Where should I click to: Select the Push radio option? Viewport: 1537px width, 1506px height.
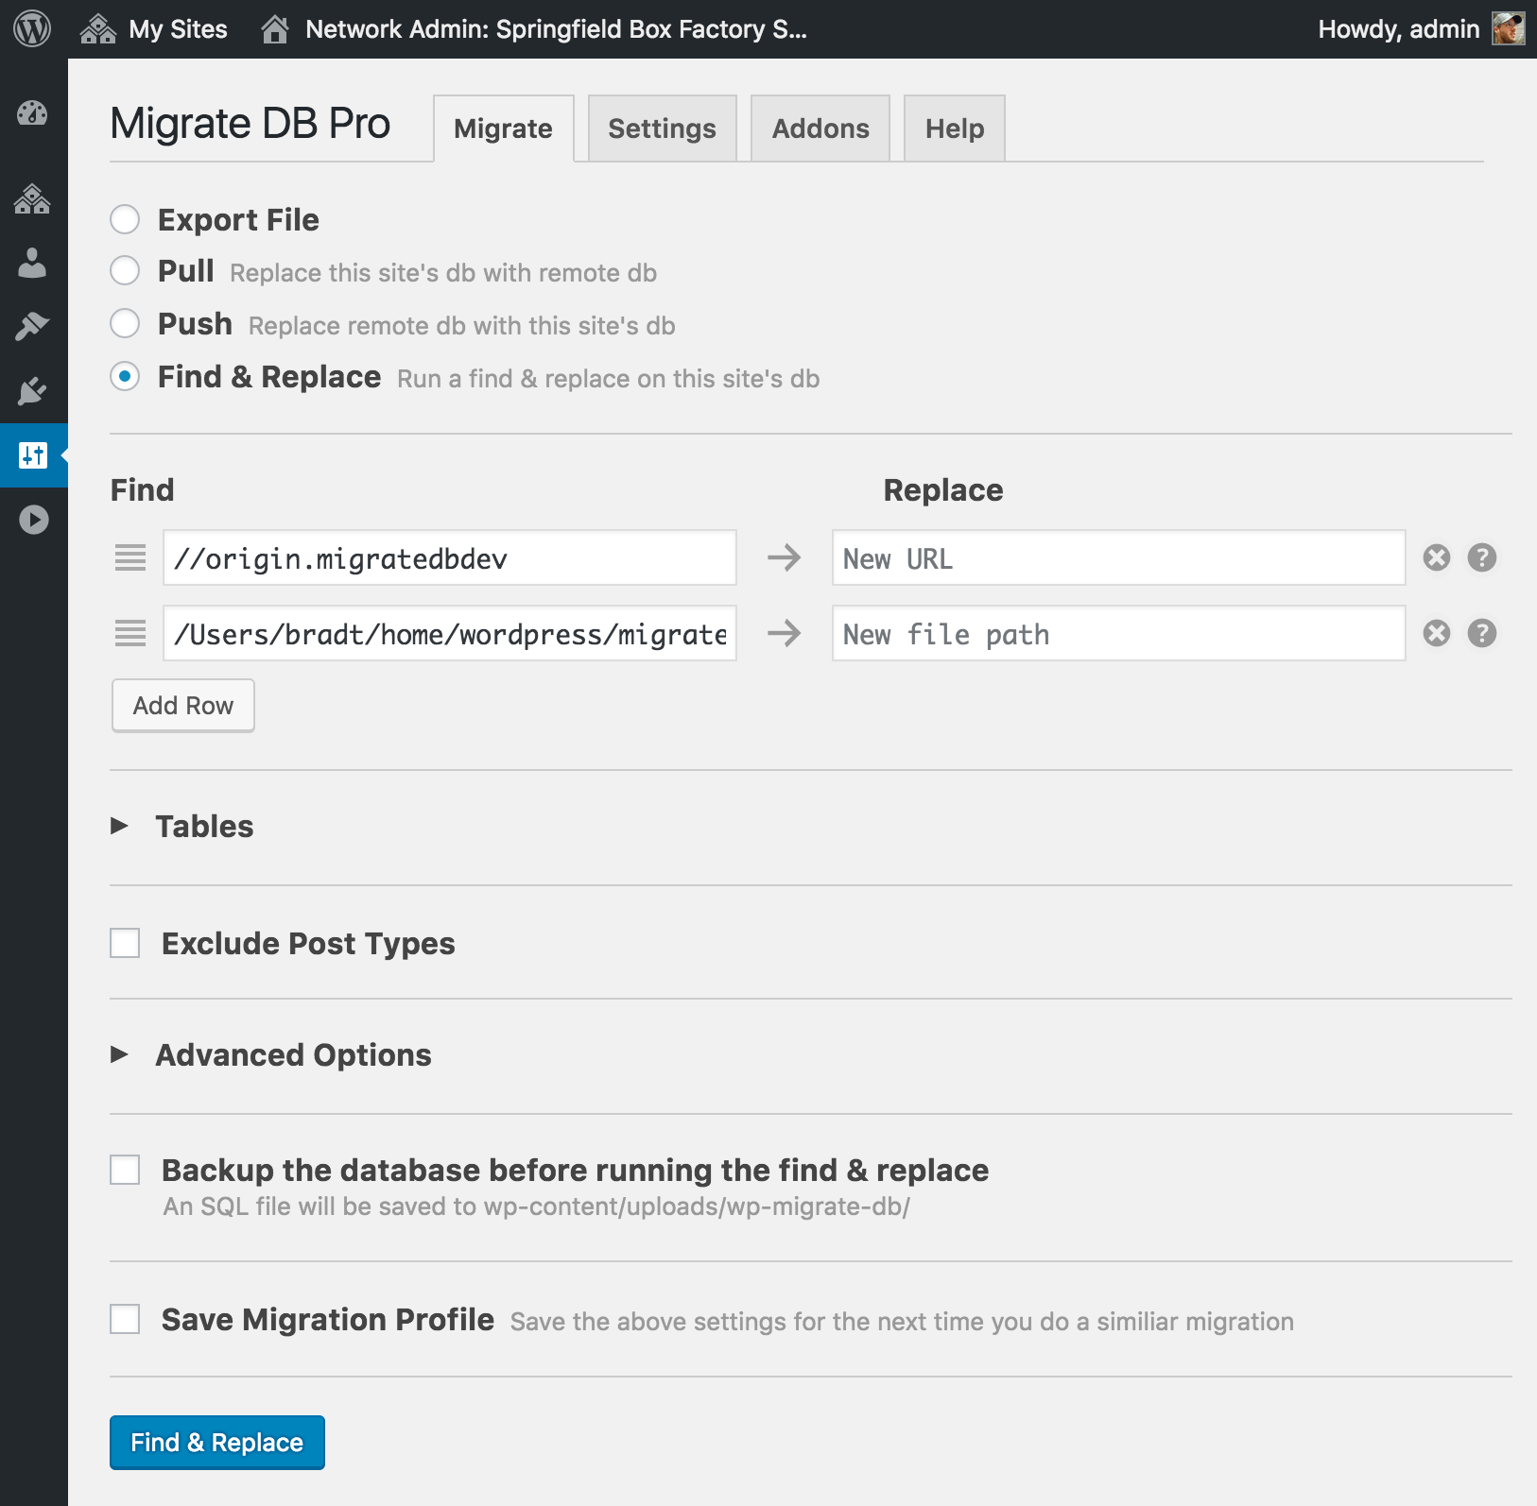point(125,323)
